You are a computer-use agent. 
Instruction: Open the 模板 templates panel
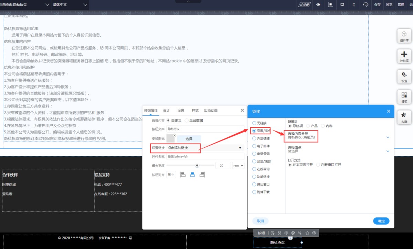click(404, 97)
